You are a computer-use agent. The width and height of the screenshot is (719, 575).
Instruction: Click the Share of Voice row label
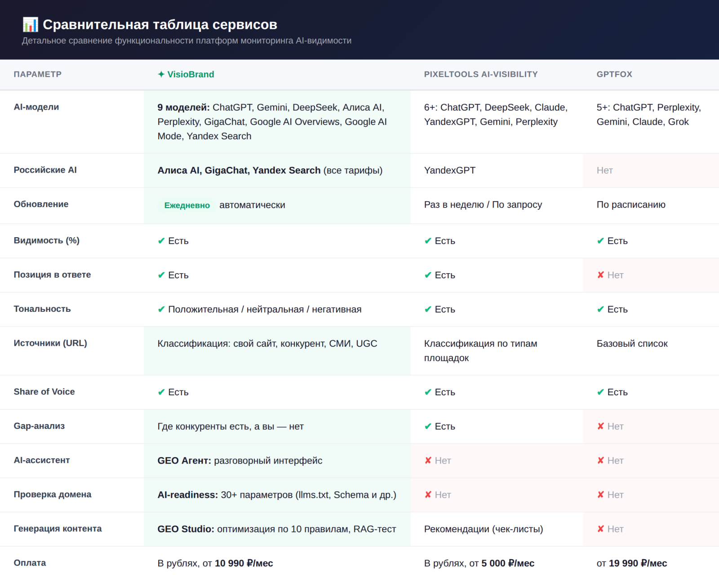pyautogui.click(x=44, y=392)
